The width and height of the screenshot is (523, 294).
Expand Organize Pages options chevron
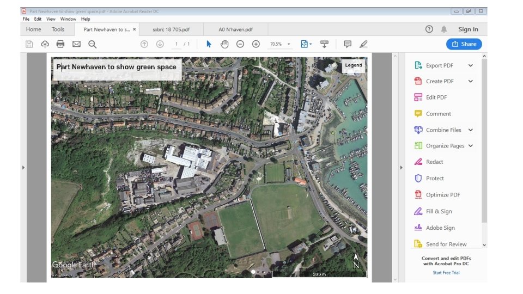click(471, 146)
